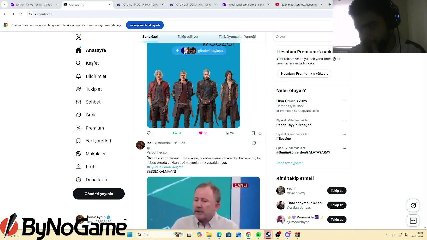Open more options for Recep Tayyip Erdoğan trend
Screen dimensions: 427x240
tap(344, 121)
